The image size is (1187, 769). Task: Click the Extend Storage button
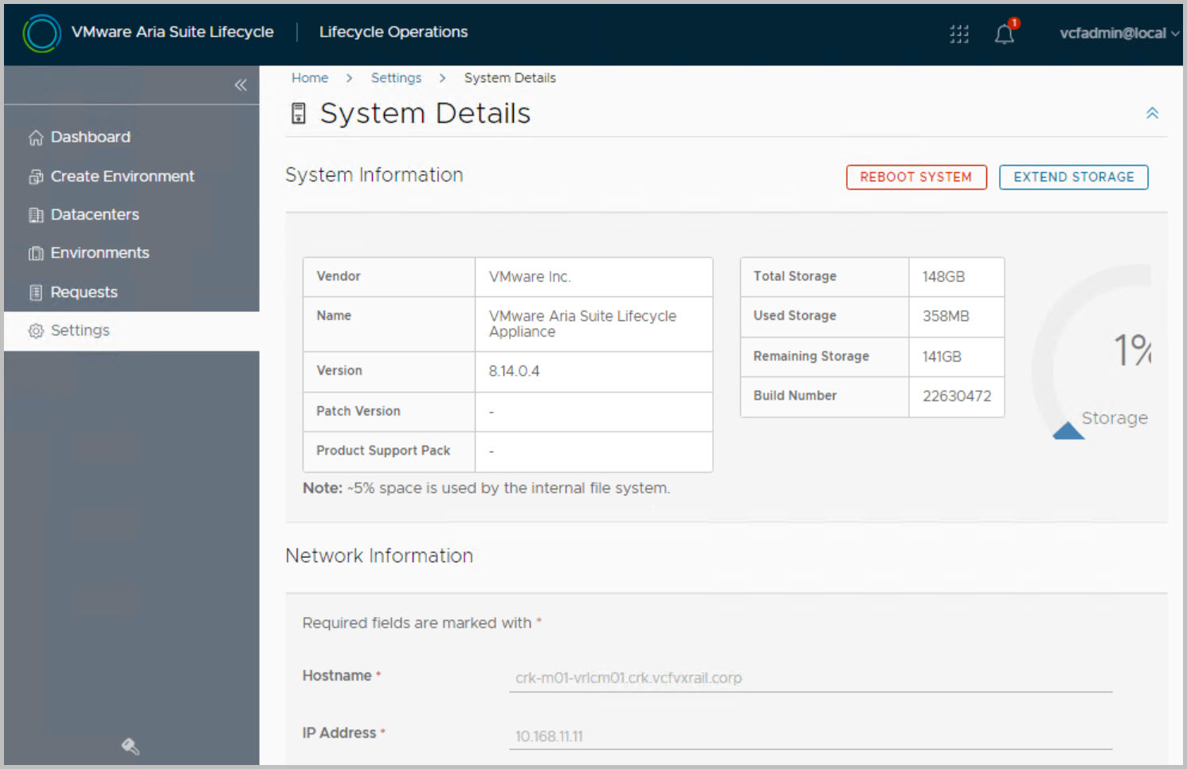1073,177
